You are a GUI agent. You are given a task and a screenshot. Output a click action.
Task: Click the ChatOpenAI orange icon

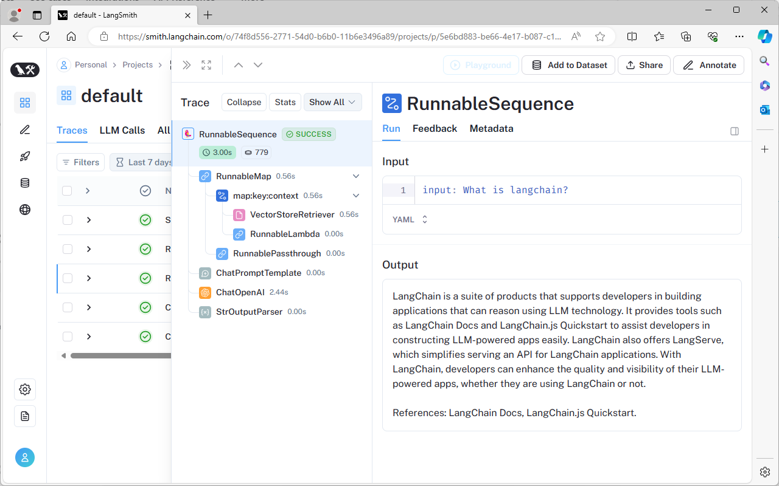[205, 292]
